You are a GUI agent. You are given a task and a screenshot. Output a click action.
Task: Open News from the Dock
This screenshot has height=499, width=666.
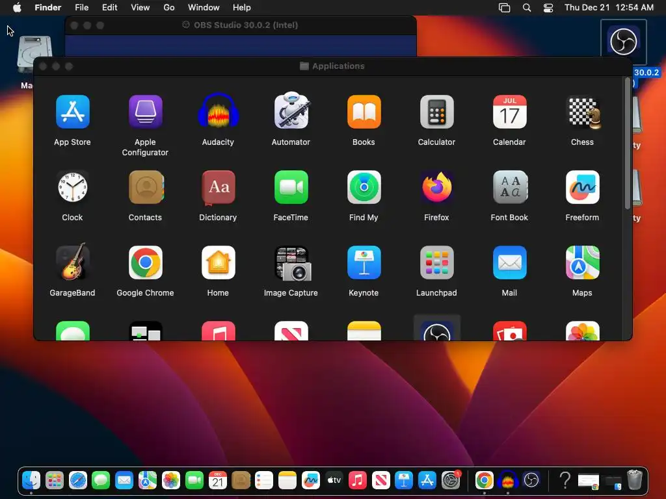380,480
